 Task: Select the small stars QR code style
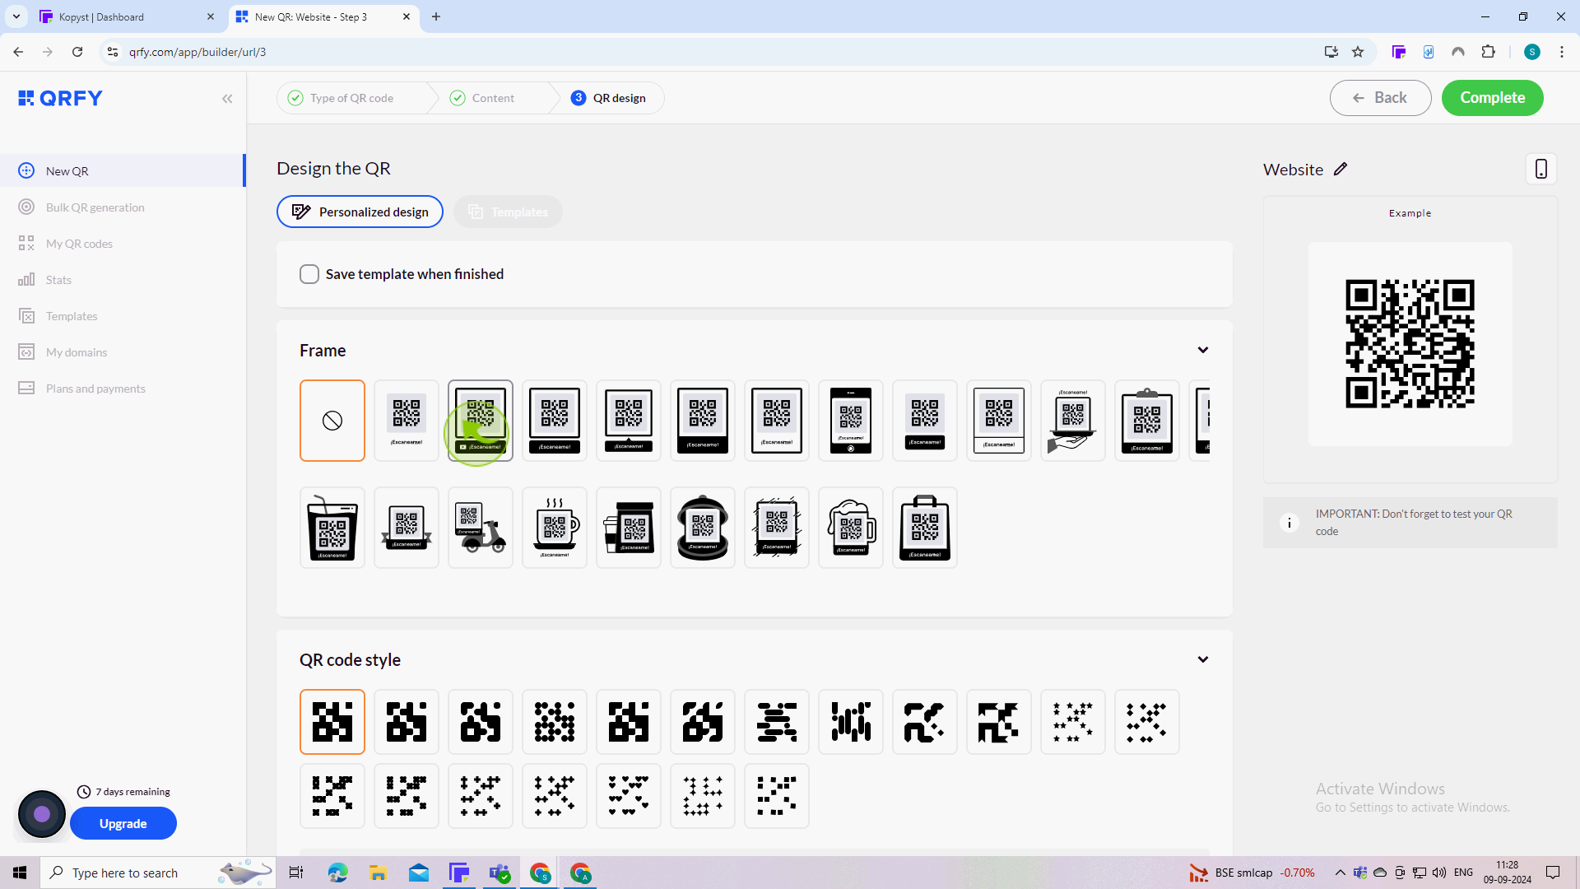[1073, 722]
